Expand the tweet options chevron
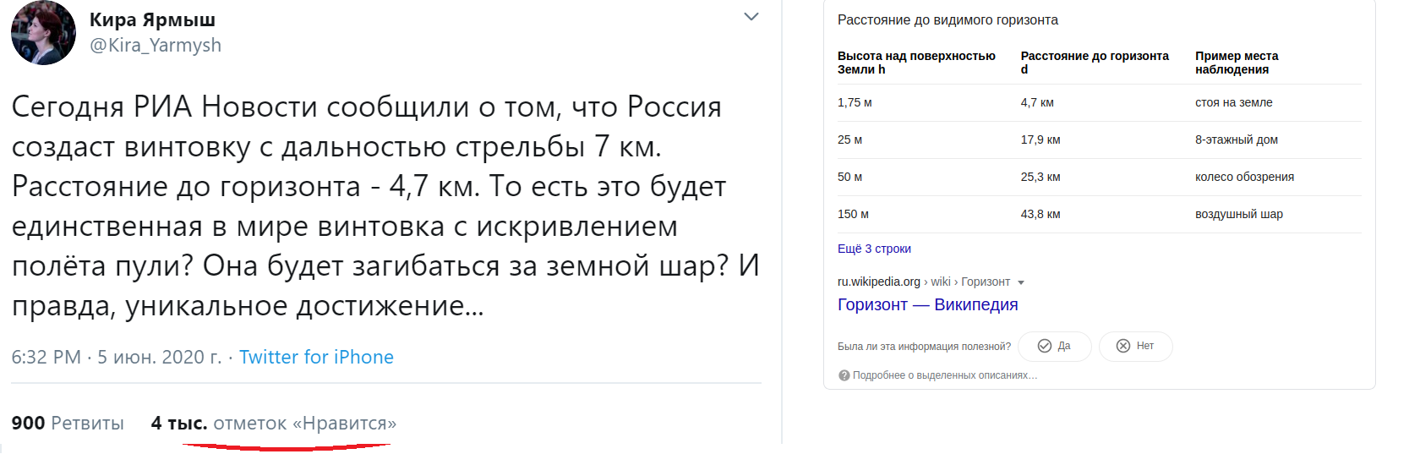The height and width of the screenshot is (465, 1420). point(751,17)
